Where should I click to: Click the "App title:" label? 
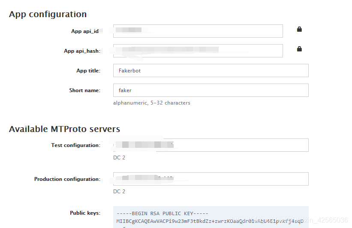[x=88, y=71]
